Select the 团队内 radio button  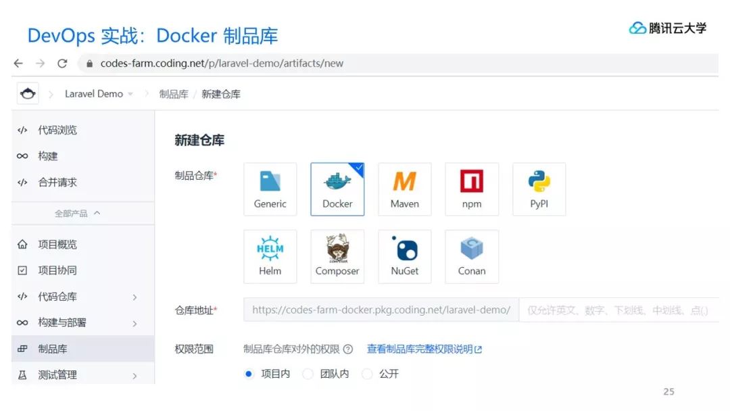tap(308, 374)
